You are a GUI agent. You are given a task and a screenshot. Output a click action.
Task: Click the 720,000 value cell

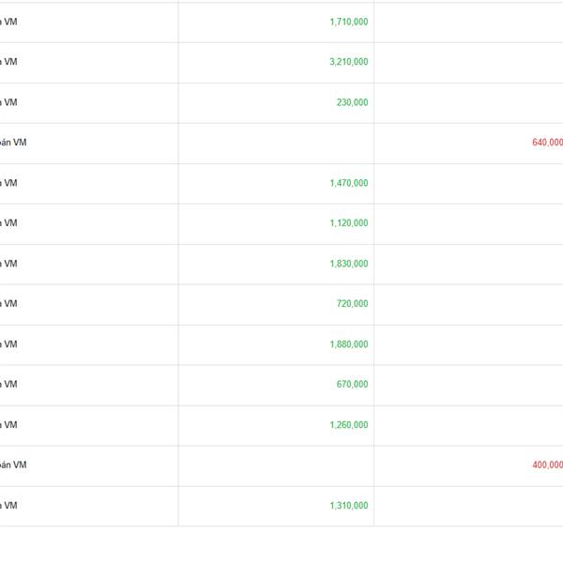click(x=352, y=304)
